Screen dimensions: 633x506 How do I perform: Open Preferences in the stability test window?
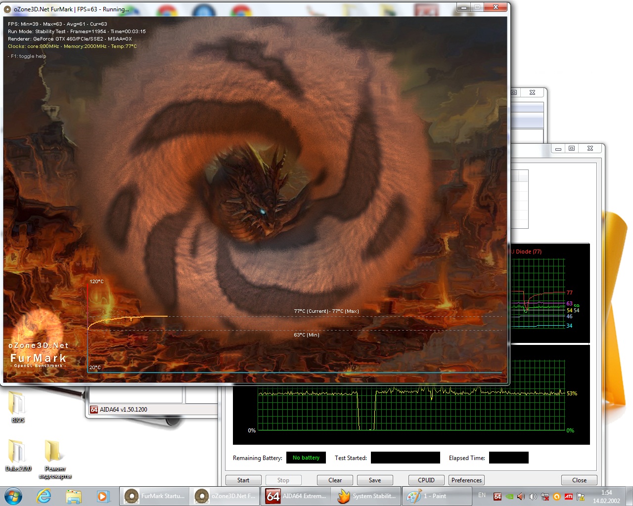[466, 480]
